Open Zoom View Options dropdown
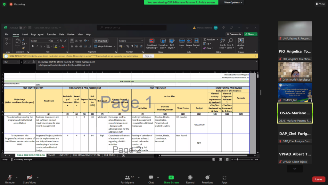Screen dimensions: 328x185 click(233, 2)
